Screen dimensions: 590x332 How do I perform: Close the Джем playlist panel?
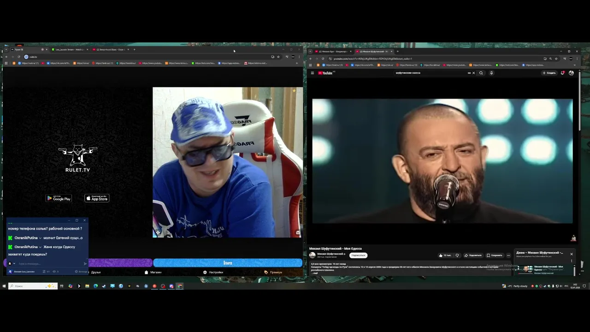(572, 254)
